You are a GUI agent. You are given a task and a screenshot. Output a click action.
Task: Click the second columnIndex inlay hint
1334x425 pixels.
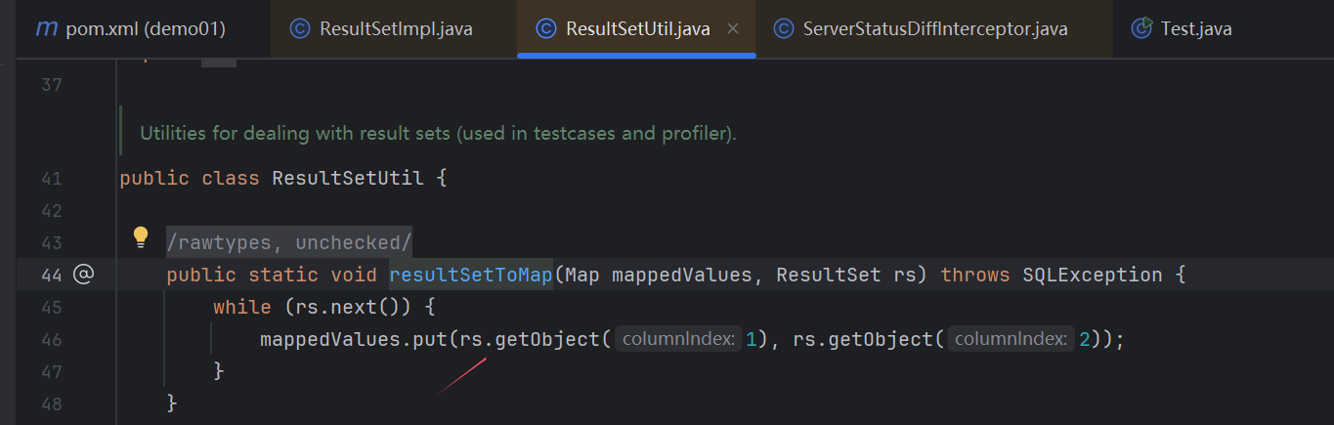[1011, 339]
